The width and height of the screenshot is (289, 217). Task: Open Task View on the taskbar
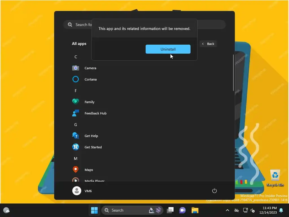(x=170, y=210)
